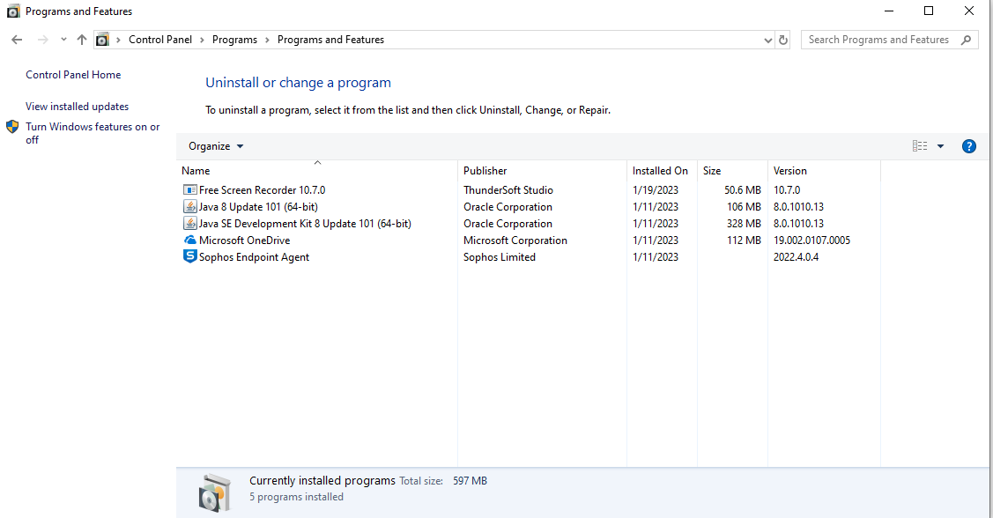This screenshot has width=993, height=518.
Task: Open Control Panel Home link
Action: pos(73,75)
